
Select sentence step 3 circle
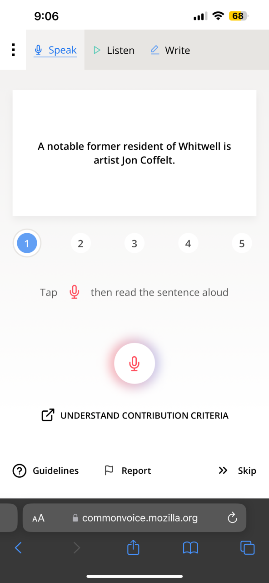[134, 244]
